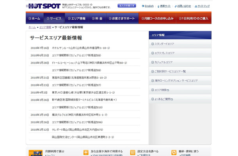Select the 岡山国際交流センター news entry
Viewport: 238px width, 156px height.
[x=83, y=137]
